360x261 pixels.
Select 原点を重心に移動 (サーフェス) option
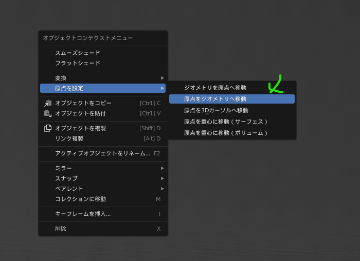pyautogui.click(x=232, y=122)
